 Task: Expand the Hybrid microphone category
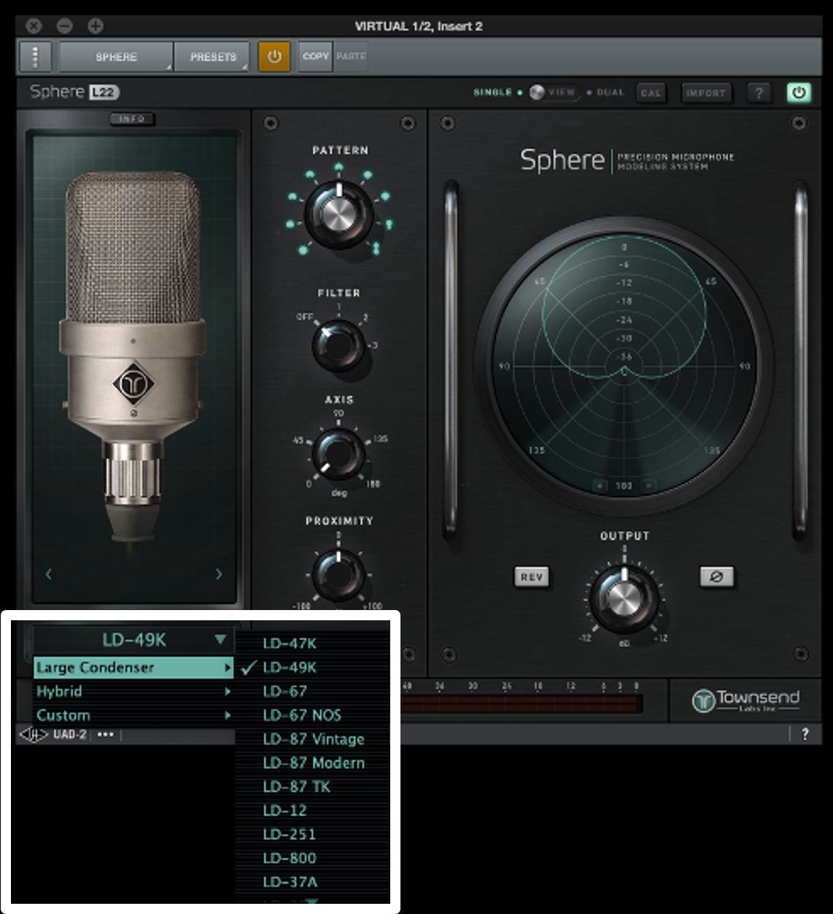click(x=131, y=691)
